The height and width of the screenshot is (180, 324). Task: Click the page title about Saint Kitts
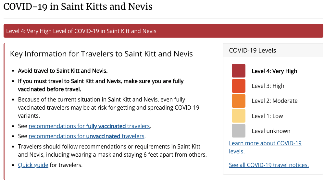78,6
